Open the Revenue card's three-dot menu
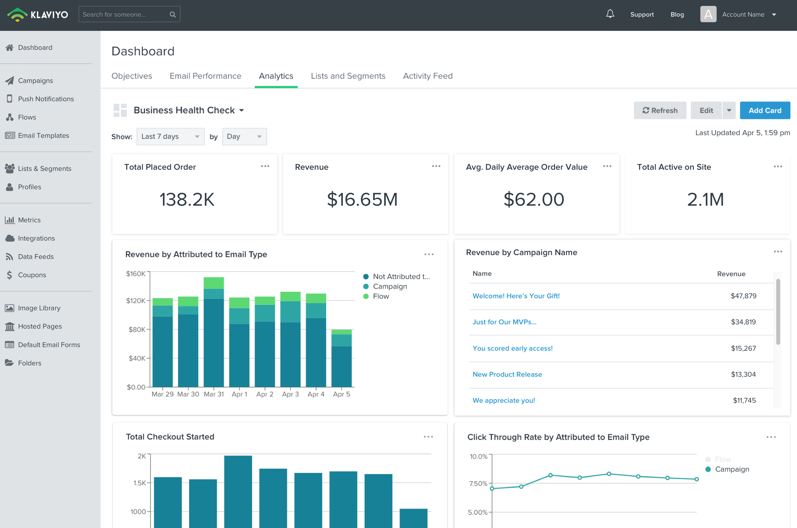 [x=436, y=166]
